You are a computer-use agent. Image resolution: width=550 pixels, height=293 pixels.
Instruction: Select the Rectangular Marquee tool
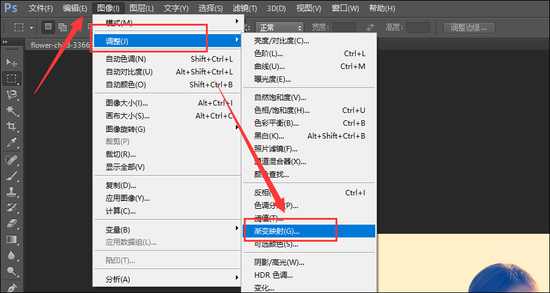12,79
